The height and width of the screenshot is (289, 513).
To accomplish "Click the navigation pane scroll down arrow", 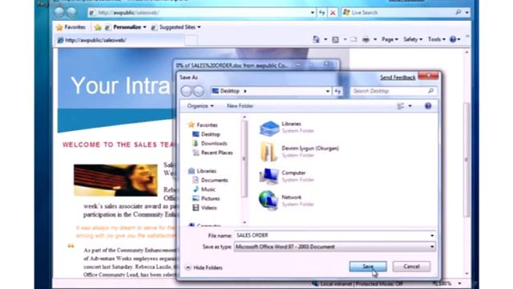I will coord(244,222).
